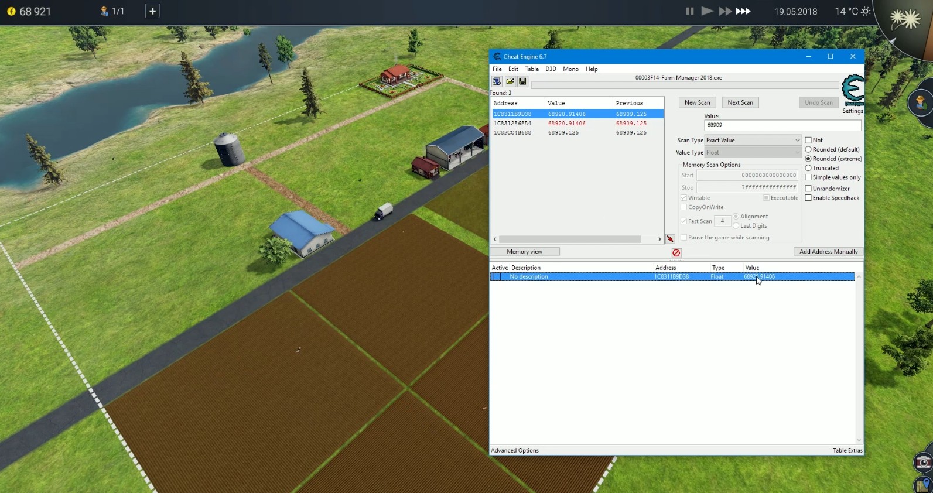Open the Table menu

pos(532,69)
